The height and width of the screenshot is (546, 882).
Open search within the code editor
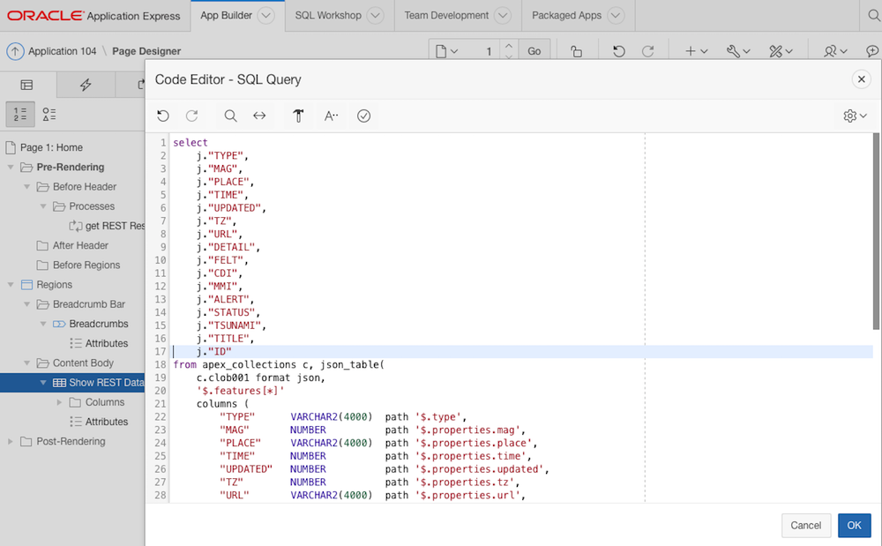tap(230, 116)
